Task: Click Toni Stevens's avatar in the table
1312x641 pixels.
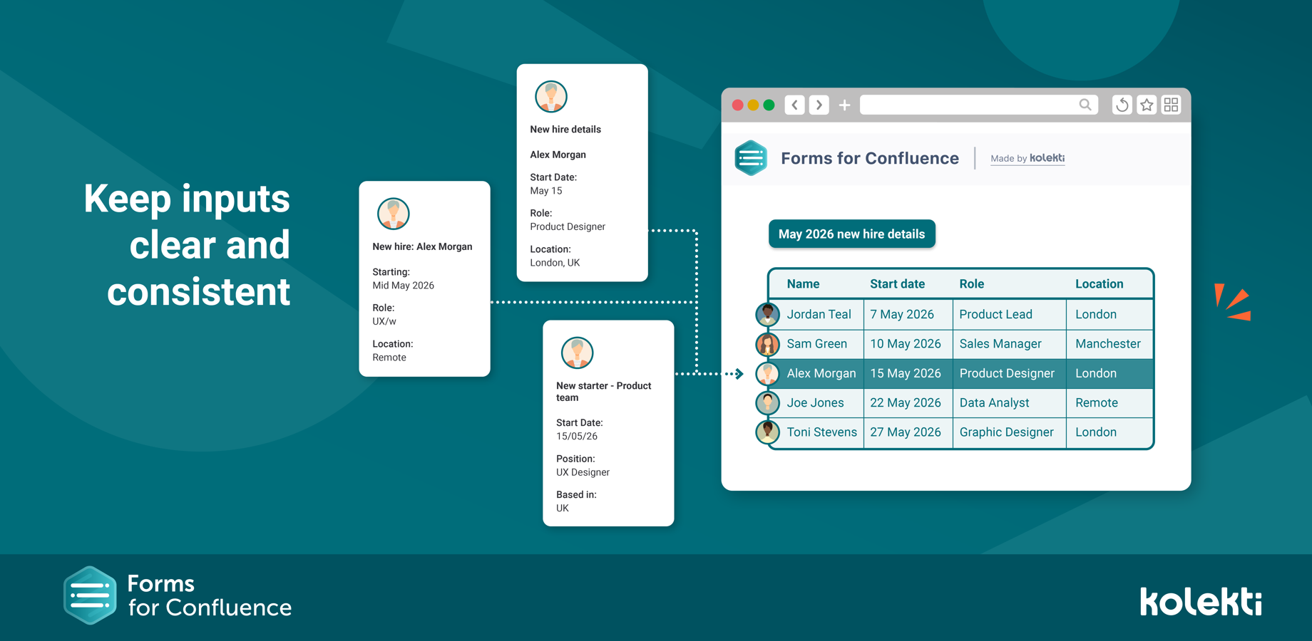Action: click(x=767, y=432)
